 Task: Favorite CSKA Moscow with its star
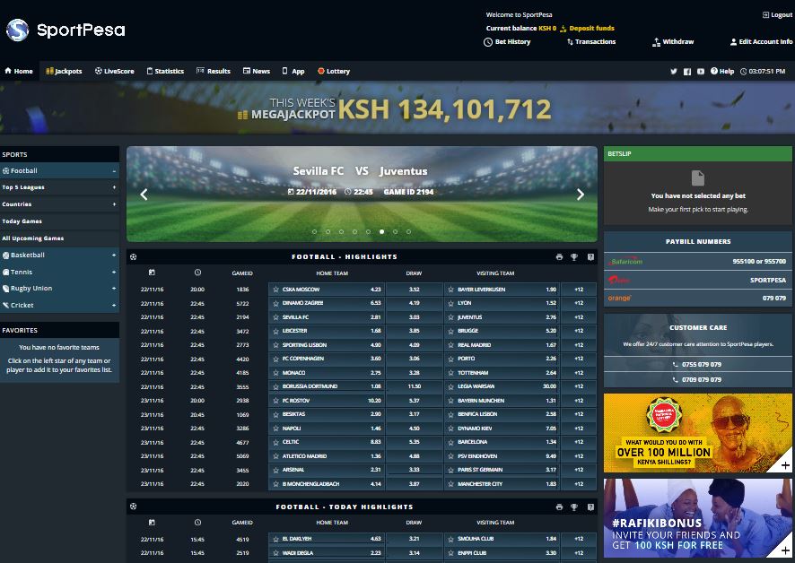coord(275,290)
